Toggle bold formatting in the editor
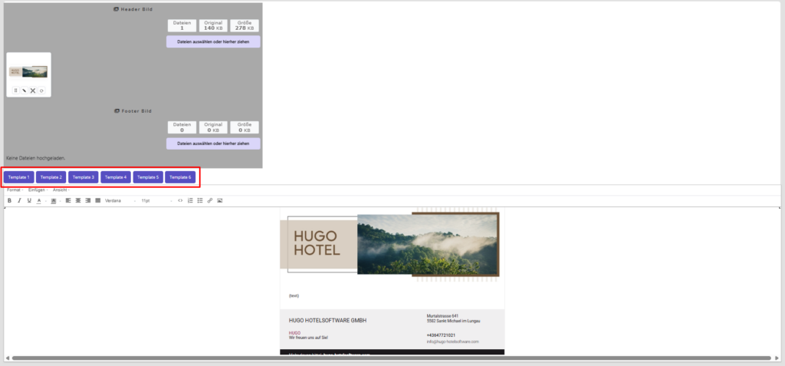Image resolution: width=785 pixels, height=366 pixels. 9,200
